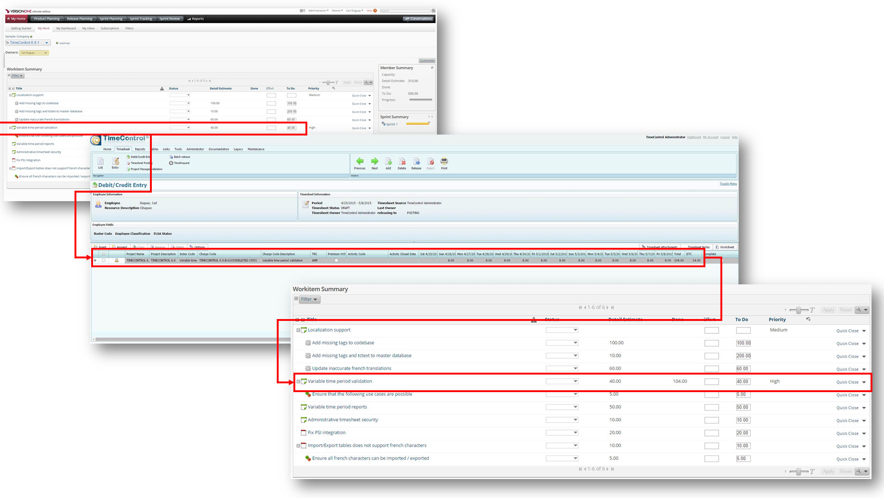
Task: Click the Print icon in TimeControl actions
Action: (444, 161)
